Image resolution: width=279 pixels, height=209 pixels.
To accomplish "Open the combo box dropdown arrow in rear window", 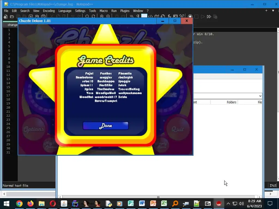I will pyautogui.click(x=260, y=96).
